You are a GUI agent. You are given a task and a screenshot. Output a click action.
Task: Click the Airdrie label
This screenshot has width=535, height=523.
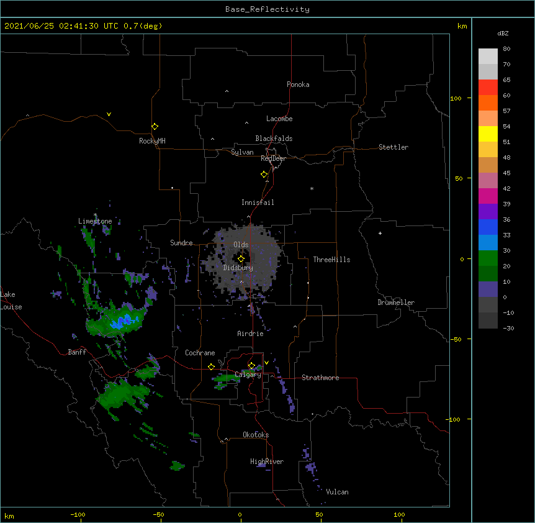(x=251, y=334)
